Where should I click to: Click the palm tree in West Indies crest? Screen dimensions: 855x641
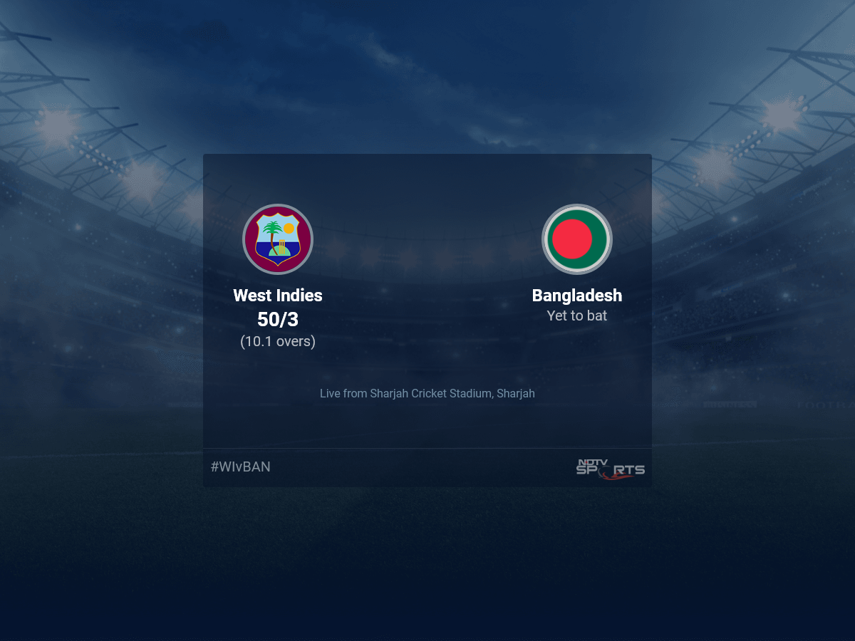(x=271, y=236)
